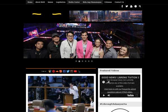Screen dimensions: 168x112
Task: Click the GOOD NEWS! LIBRENG TUITION video title
Action: (120, 78)
